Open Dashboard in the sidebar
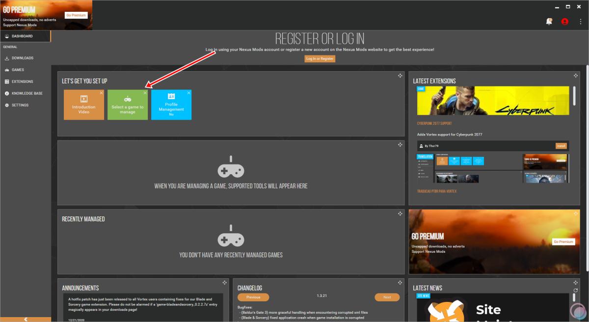Image resolution: width=589 pixels, height=322 pixels. [x=25, y=36]
